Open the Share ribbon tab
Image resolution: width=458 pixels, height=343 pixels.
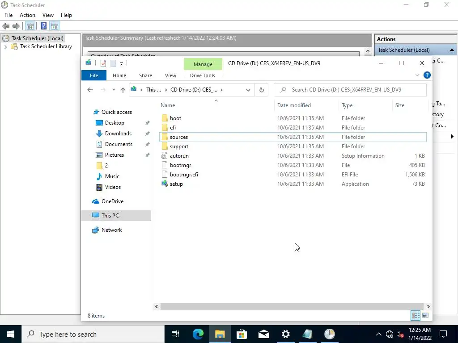coord(145,75)
